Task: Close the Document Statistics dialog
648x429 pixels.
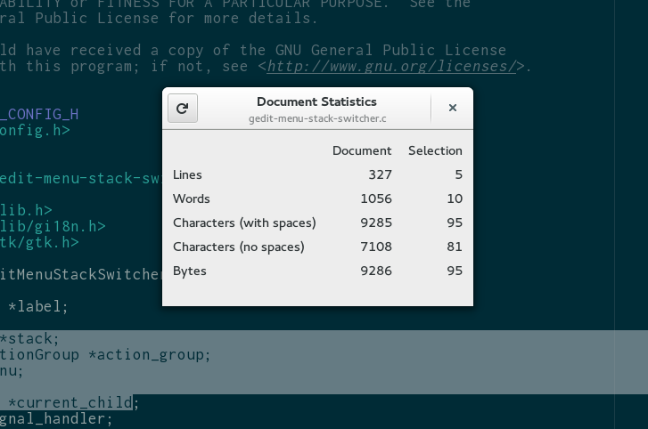Action: [453, 108]
